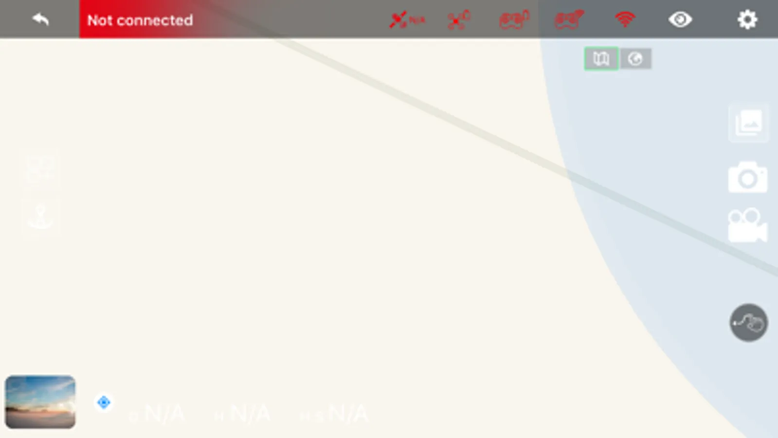Image resolution: width=778 pixels, height=438 pixels.
Task: Center map on current location
Action: click(x=104, y=402)
